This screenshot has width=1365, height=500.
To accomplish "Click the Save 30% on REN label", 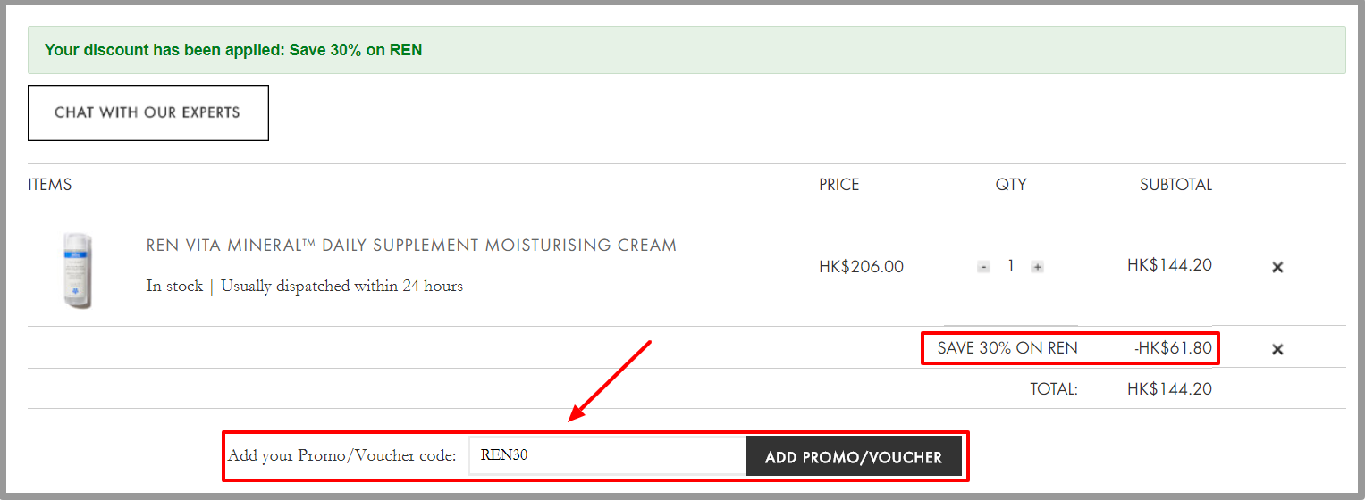I will click(x=1007, y=348).
